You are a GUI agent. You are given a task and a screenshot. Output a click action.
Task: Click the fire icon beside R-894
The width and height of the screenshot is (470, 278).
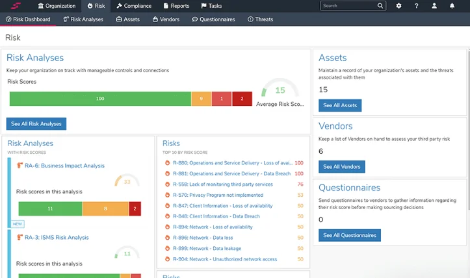click(167, 227)
